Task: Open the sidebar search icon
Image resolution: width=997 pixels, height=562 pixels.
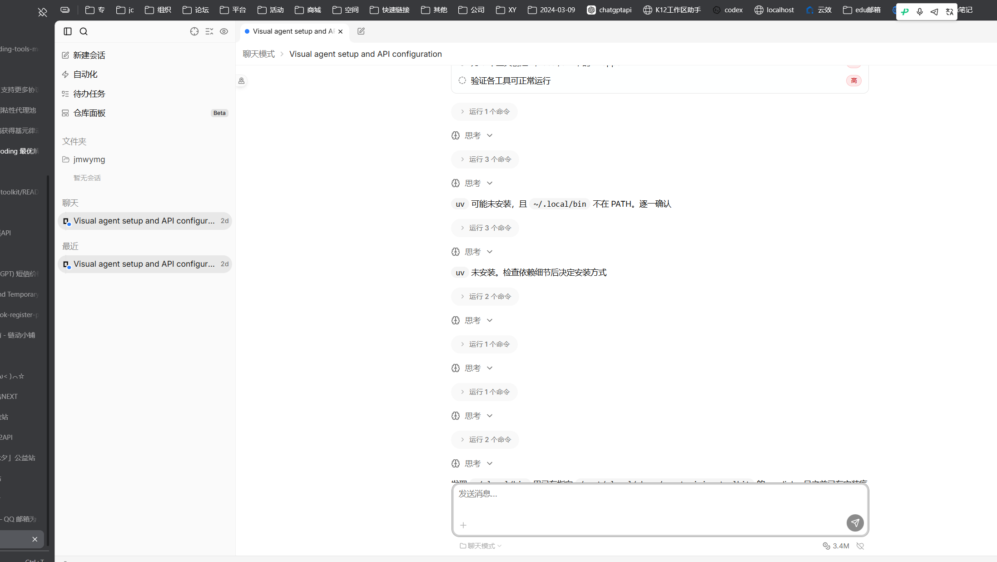Action: tap(84, 31)
